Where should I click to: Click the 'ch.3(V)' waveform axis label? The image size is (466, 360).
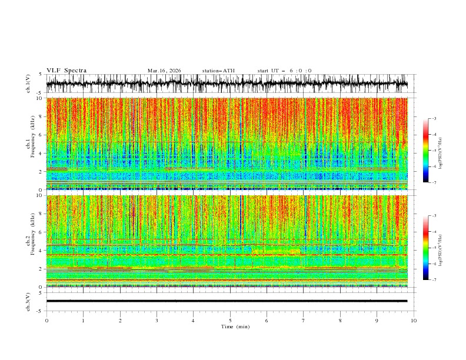point(28,302)
